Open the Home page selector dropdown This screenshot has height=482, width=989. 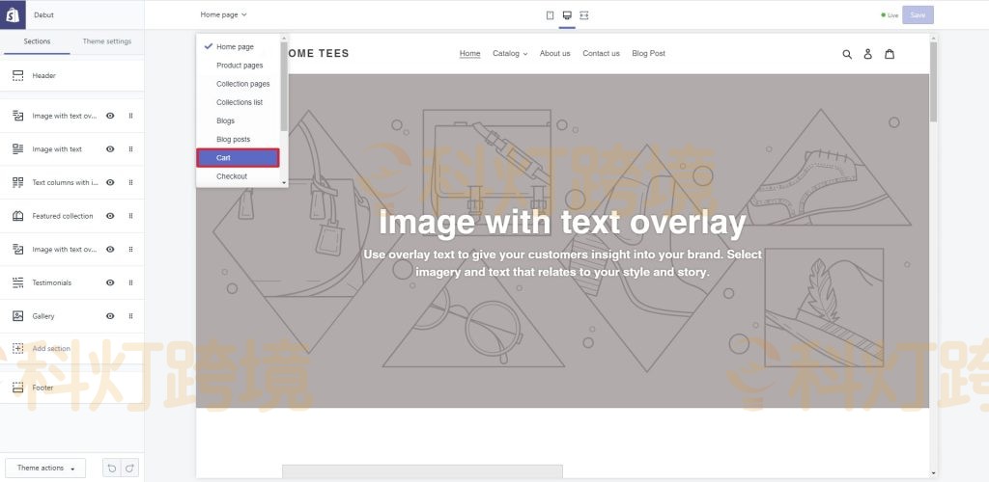(223, 14)
